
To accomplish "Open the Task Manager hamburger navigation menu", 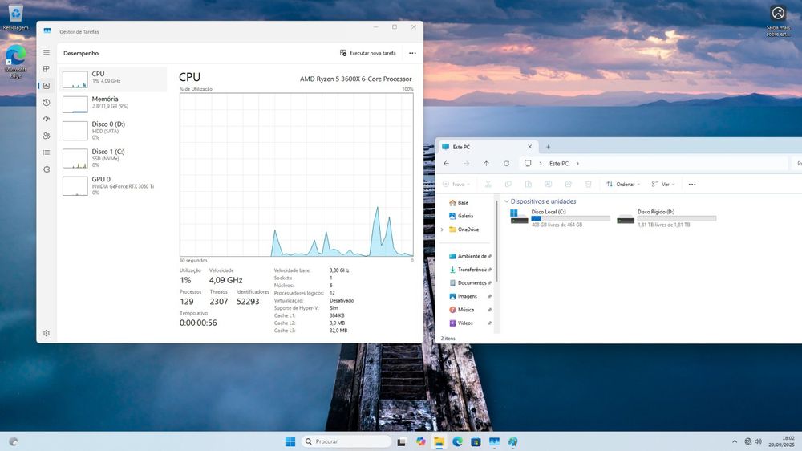I will point(47,52).
